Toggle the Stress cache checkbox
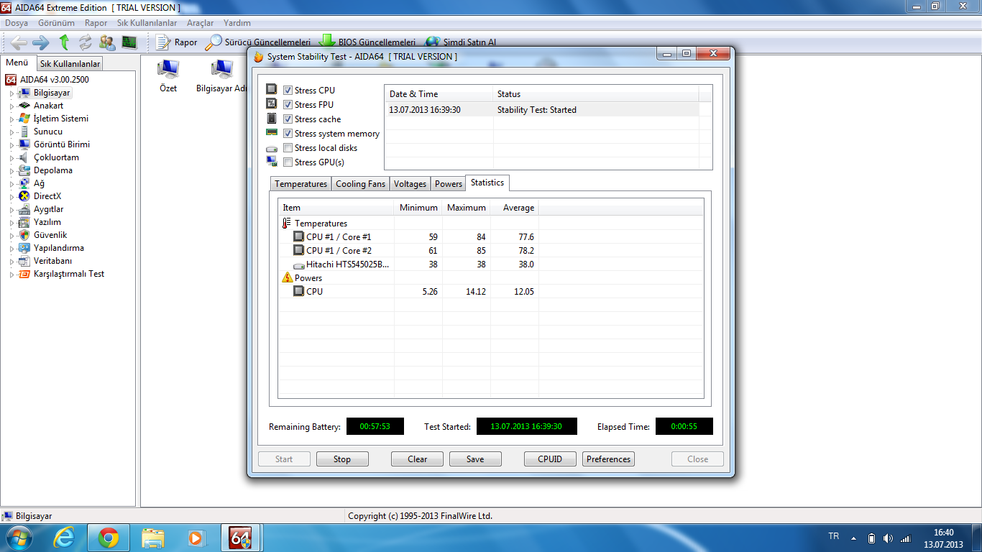Viewport: 982px width, 552px height. [x=288, y=119]
